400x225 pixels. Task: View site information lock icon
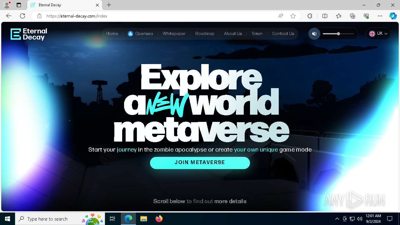coord(39,16)
